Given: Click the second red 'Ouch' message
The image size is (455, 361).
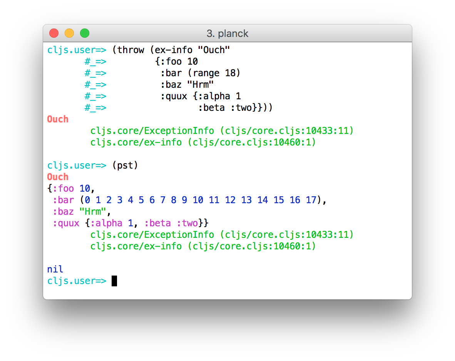Looking at the screenshot, I should (58, 177).
